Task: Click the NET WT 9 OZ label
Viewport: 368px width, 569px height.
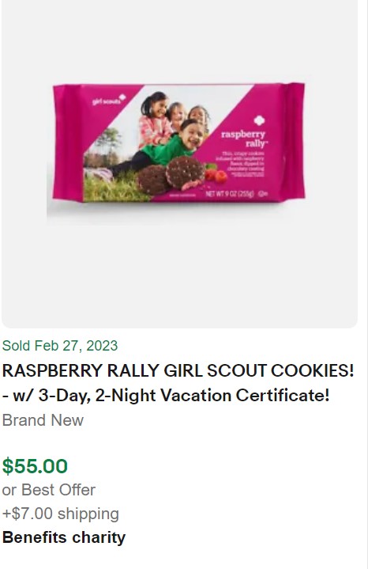Action: click(229, 194)
